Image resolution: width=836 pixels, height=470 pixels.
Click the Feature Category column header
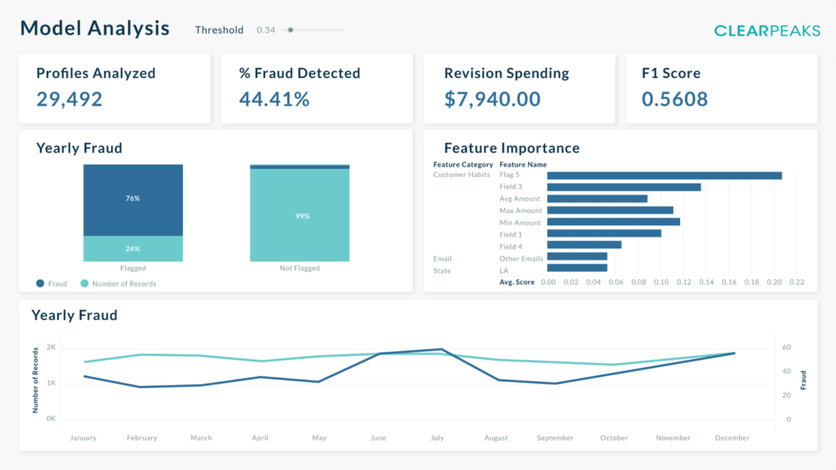coord(463,164)
